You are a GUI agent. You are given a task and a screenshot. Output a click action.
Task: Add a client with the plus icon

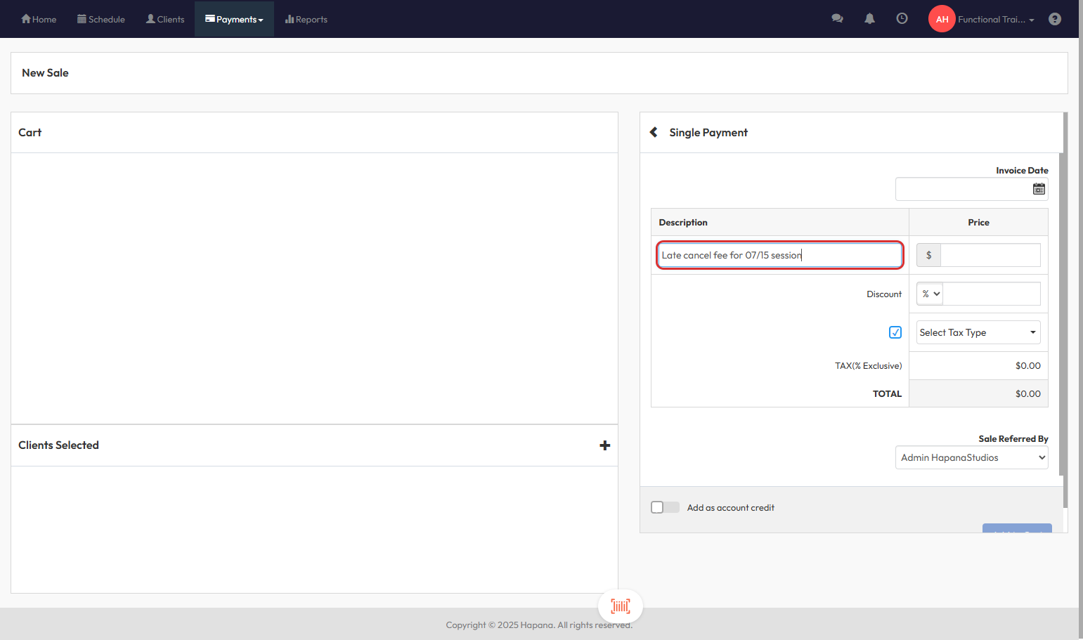pos(604,445)
